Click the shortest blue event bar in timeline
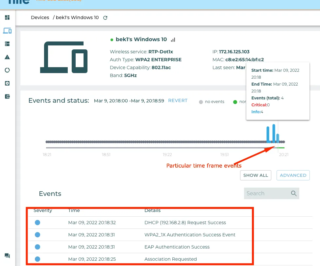 (278, 138)
